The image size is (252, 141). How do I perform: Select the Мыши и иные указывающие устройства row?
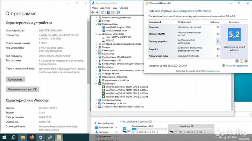123,70
